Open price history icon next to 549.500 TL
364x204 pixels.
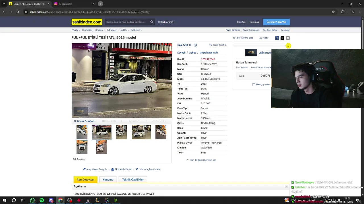[x=195, y=45]
